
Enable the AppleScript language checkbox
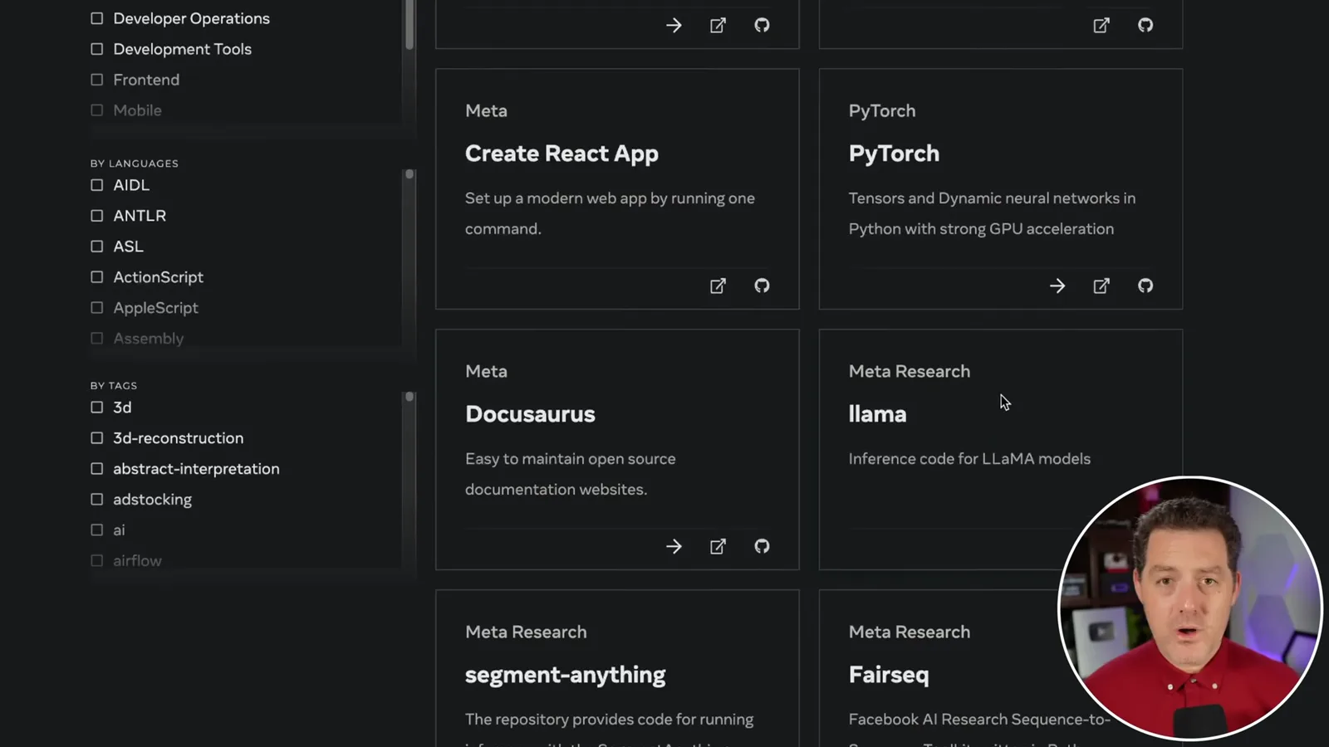(x=97, y=308)
